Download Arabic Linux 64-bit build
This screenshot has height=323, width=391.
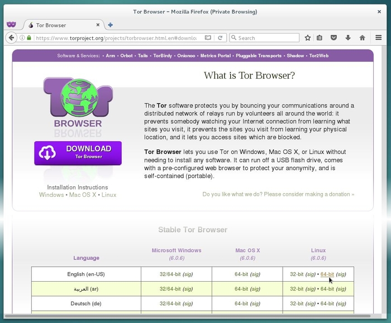tap(327, 289)
